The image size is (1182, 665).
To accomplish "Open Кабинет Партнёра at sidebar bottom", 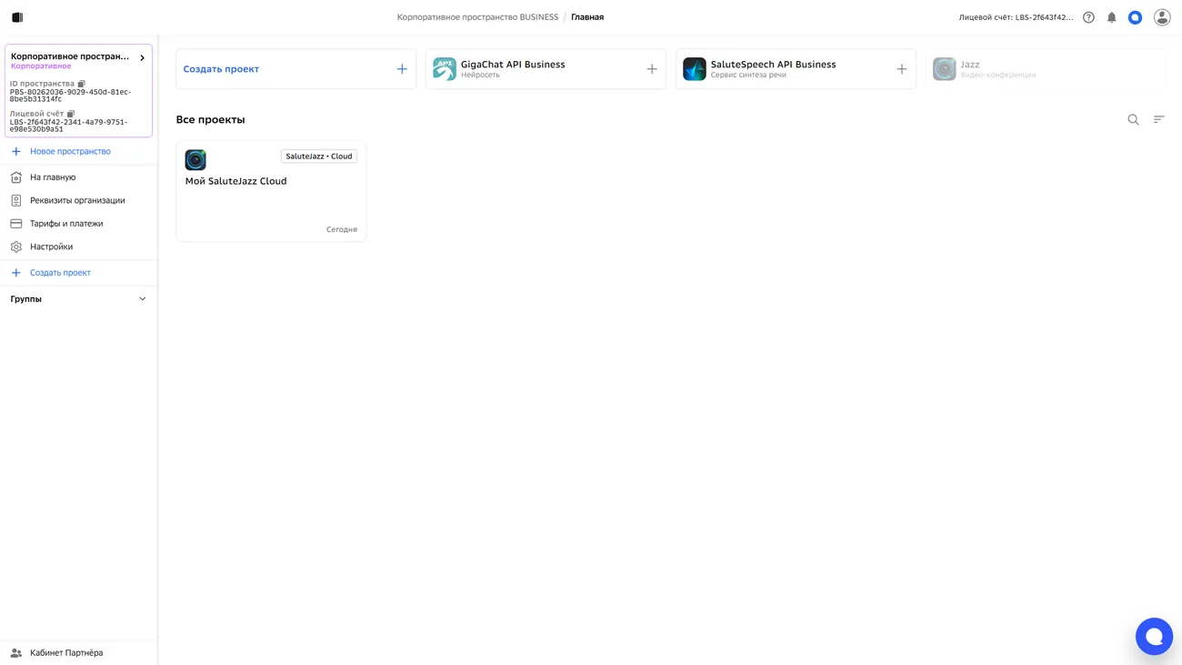I will 65,652.
